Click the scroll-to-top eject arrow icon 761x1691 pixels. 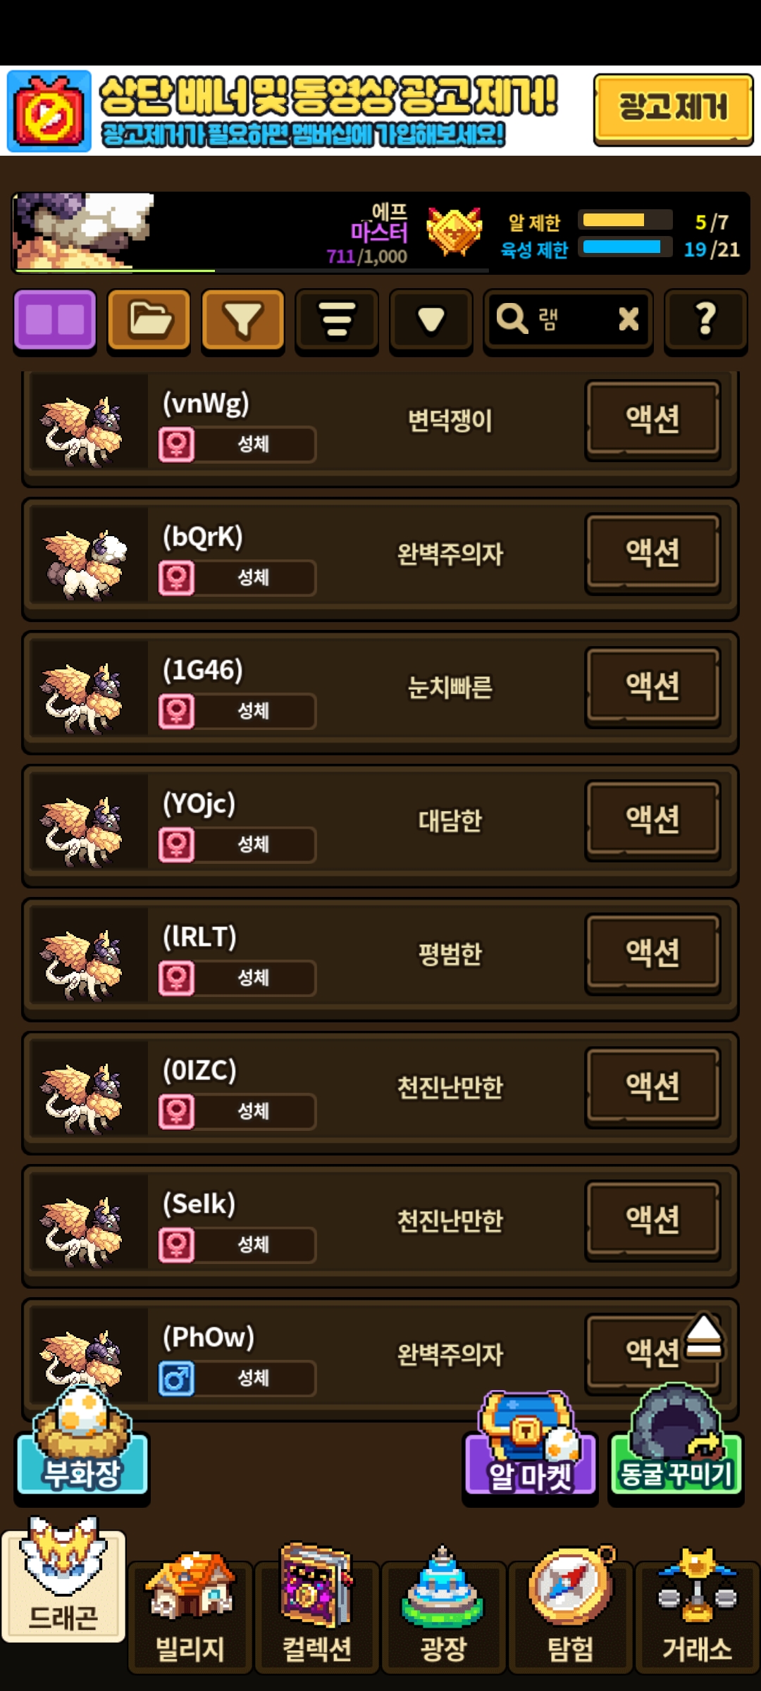click(704, 1335)
